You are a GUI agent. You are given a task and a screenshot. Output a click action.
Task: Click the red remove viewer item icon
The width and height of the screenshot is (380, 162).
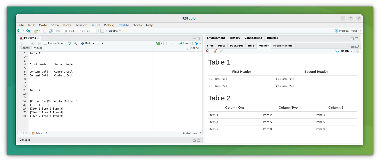(x=207, y=51)
